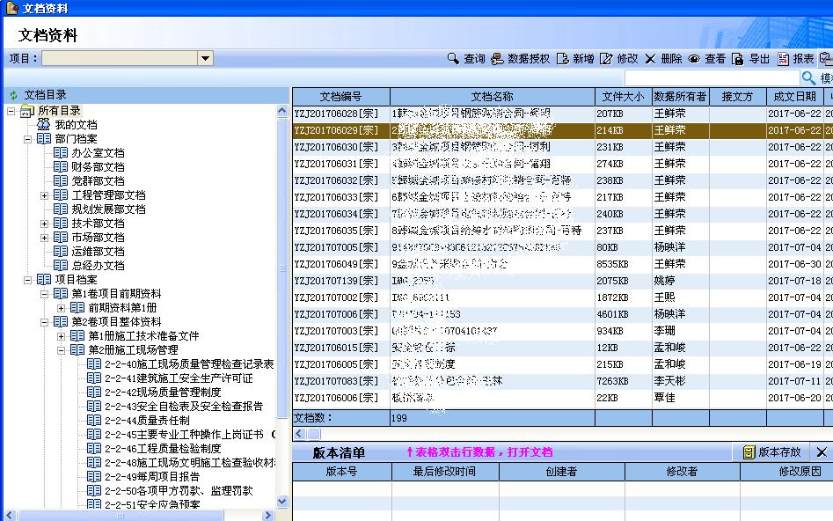The height and width of the screenshot is (521, 833).
Task: Select 财务部文档 in the tree
Action: [x=98, y=167]
